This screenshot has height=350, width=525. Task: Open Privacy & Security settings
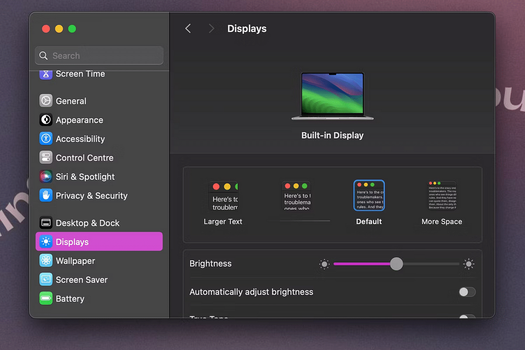91,196
